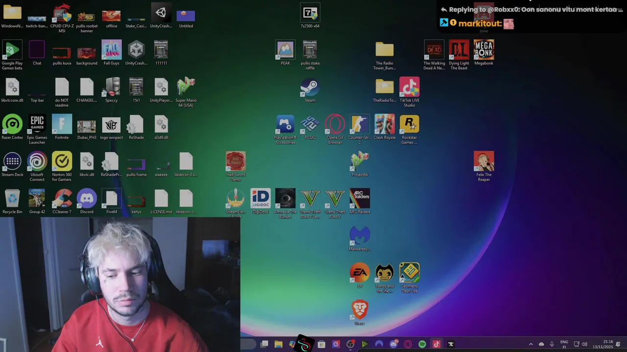Launch Felix The Reaper
This screenshot has width=627, height=352.
click(483, 167)
